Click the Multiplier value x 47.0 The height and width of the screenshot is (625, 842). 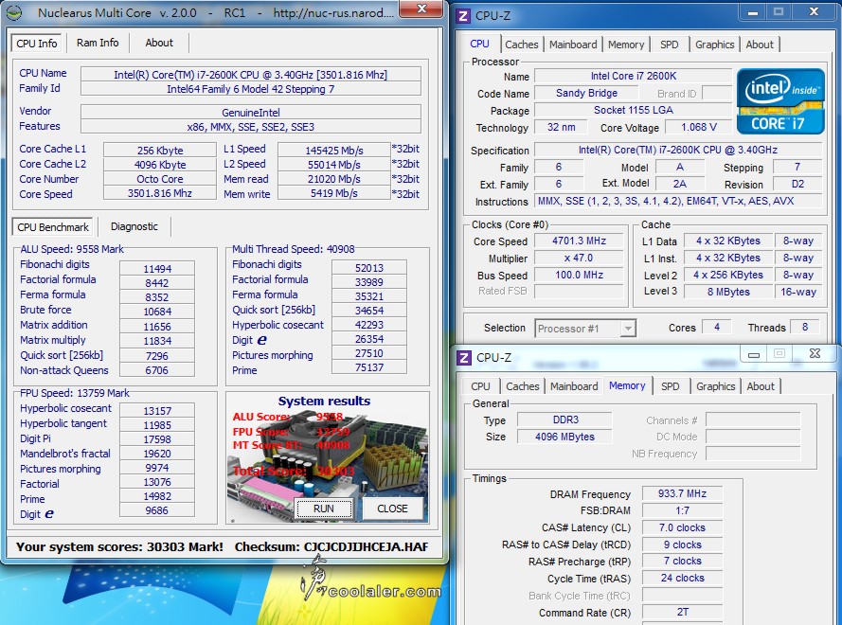click(579, 259)
